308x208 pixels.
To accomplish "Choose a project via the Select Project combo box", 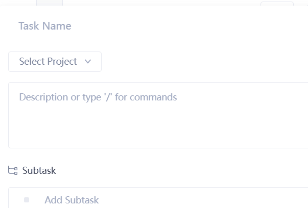I will click(55, 62).
